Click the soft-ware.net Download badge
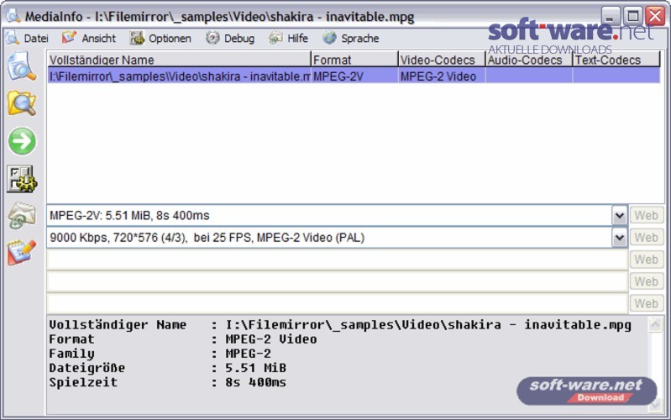Viewport: 671px width, 420px height. [586, 391]
